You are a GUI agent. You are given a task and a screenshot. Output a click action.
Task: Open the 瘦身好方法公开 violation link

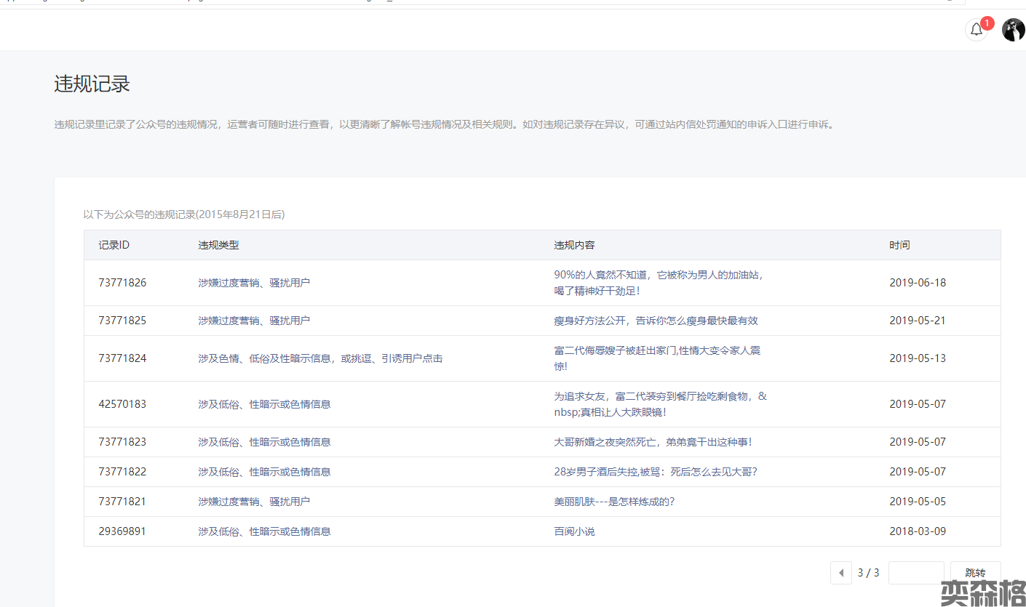point(656,321)
